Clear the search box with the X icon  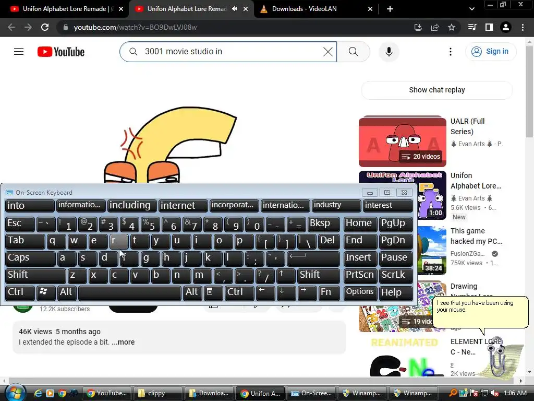328,52
